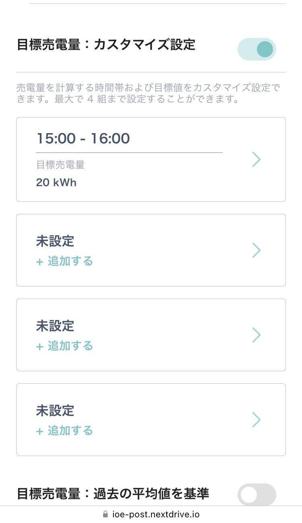302x523 pixels.
Task: Tap chevron arrow on bottom 未設定 card
Action: point(256,420)
